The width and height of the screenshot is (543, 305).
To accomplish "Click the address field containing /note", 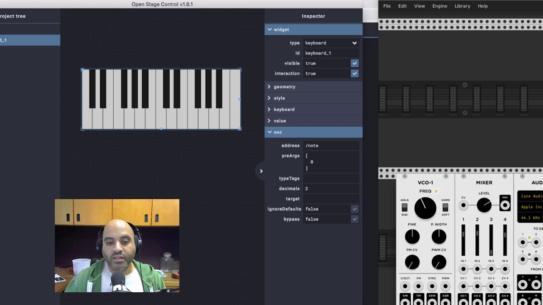I will point(331,145).
